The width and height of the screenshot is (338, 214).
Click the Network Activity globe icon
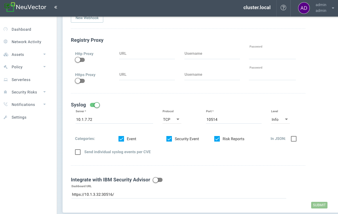[6, 42]
